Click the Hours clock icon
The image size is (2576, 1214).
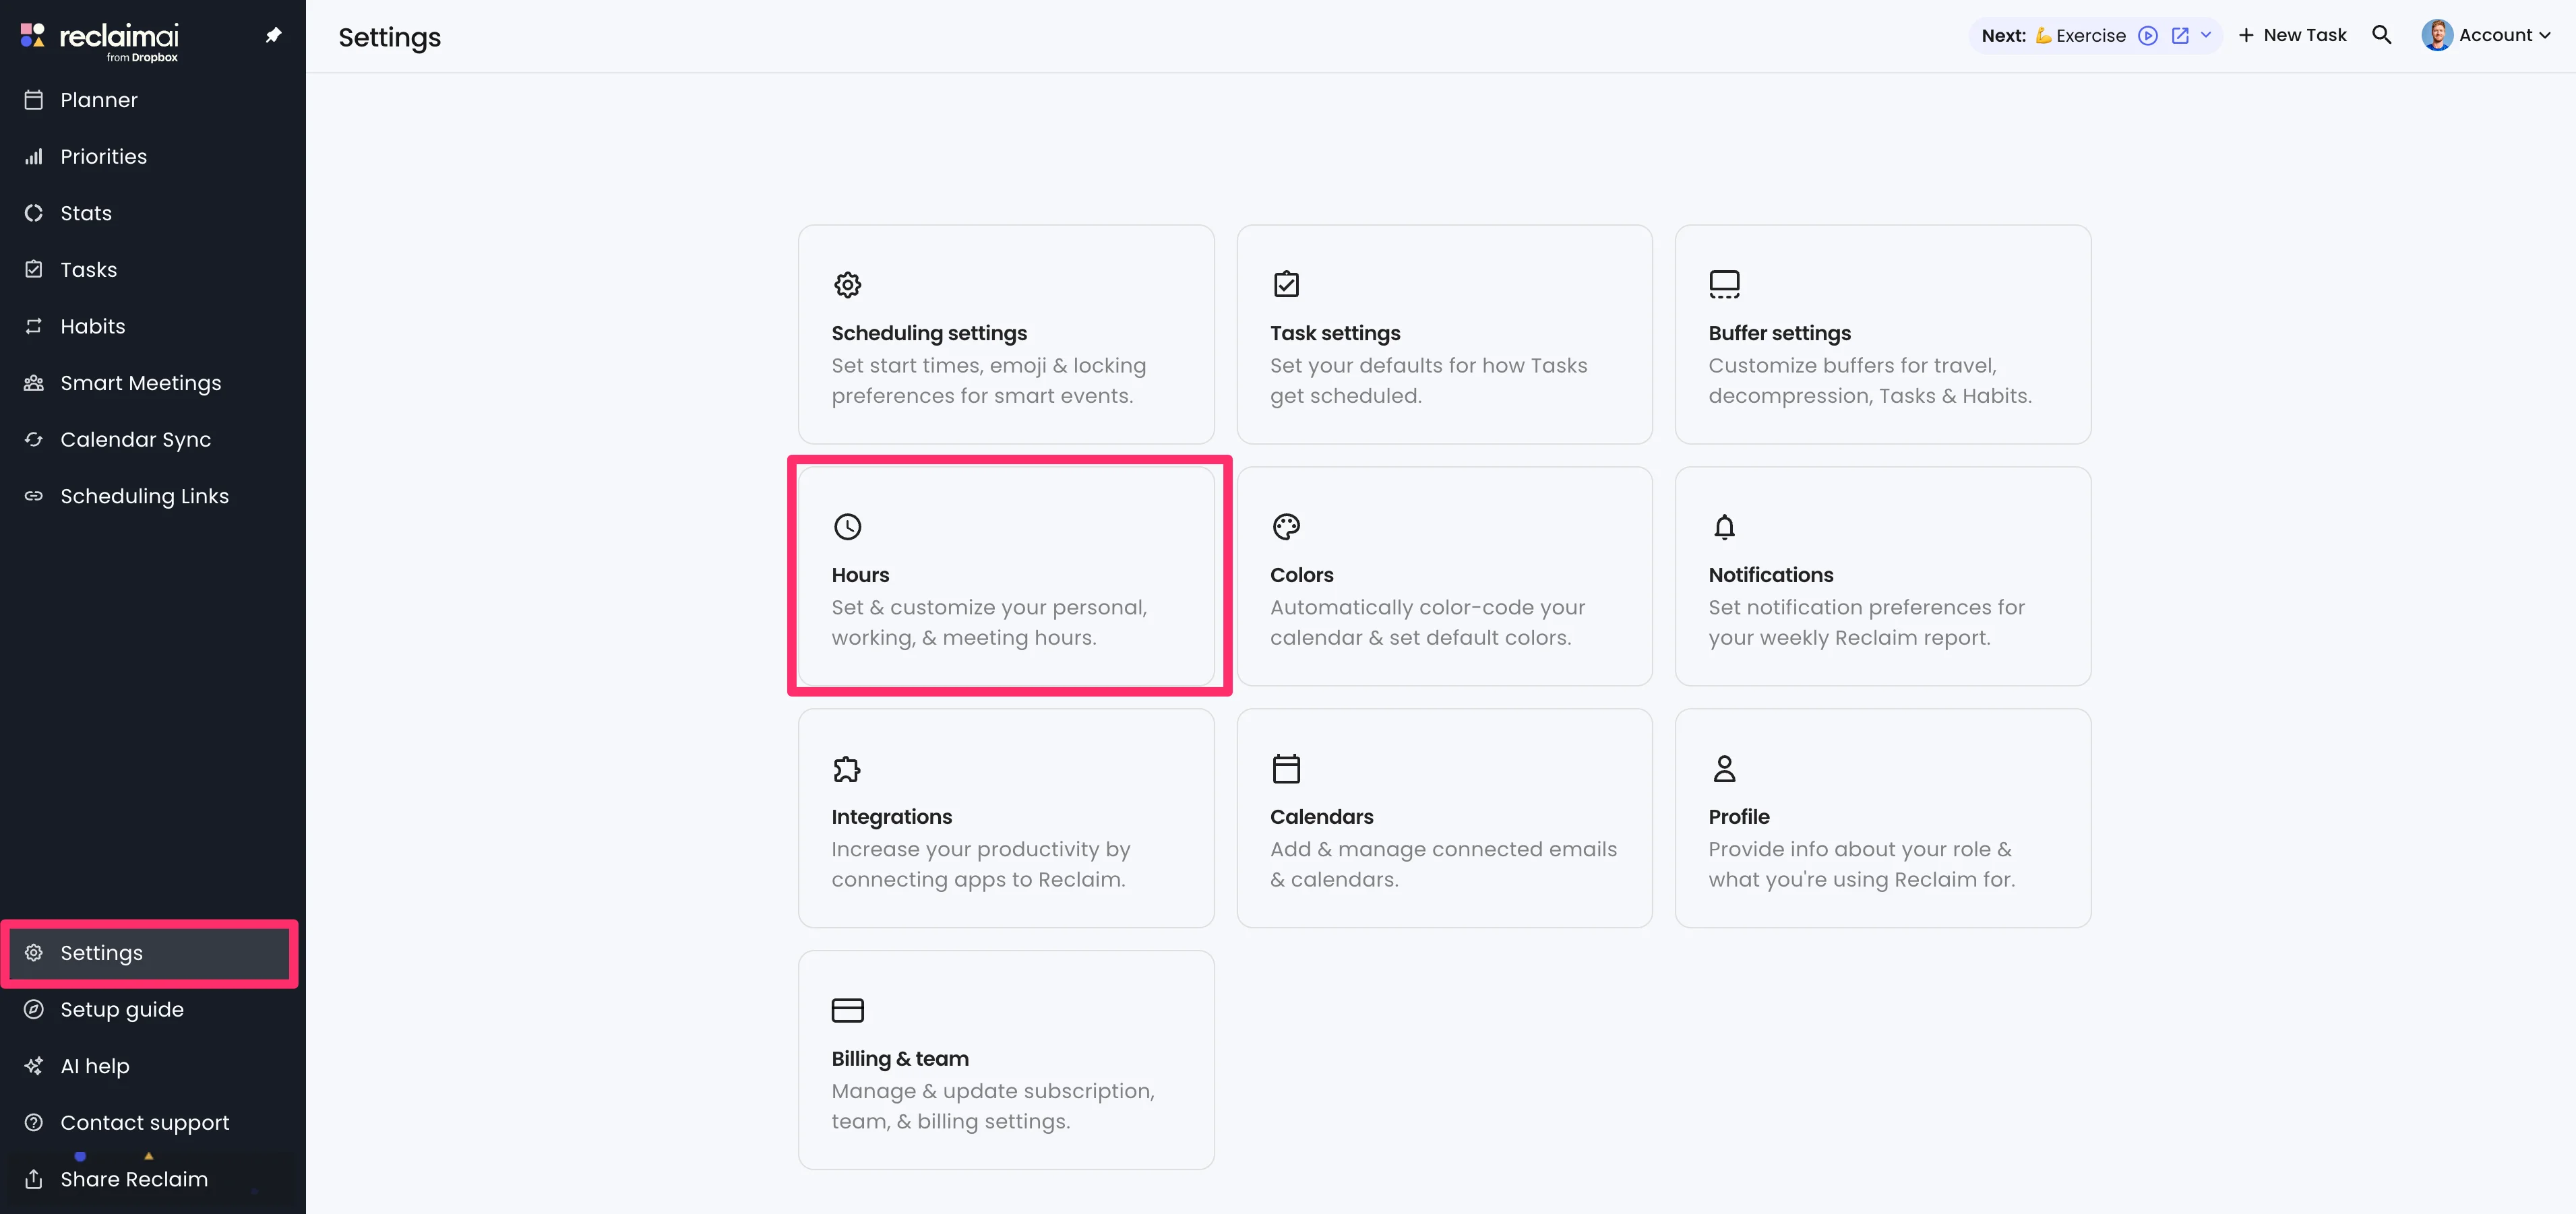point(847,527)
